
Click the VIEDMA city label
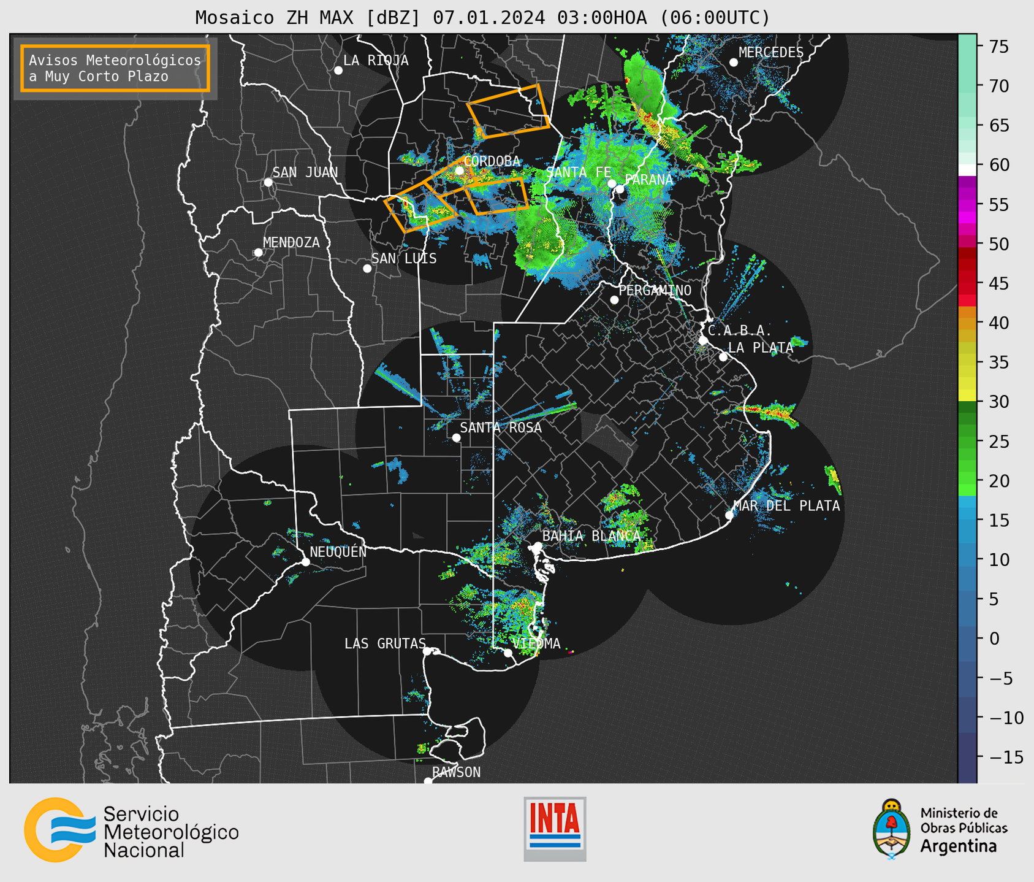point(536,643)
